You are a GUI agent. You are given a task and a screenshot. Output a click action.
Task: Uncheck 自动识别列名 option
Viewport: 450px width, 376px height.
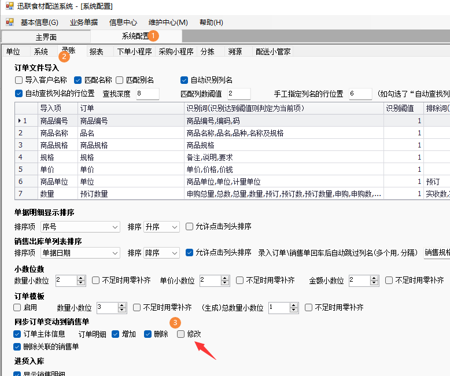coord(185,80)
